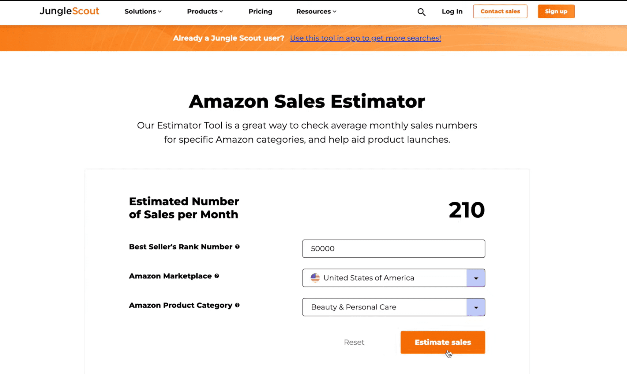
Task: Follow the 'Use this tool in app' link
Action: point(366,38)
